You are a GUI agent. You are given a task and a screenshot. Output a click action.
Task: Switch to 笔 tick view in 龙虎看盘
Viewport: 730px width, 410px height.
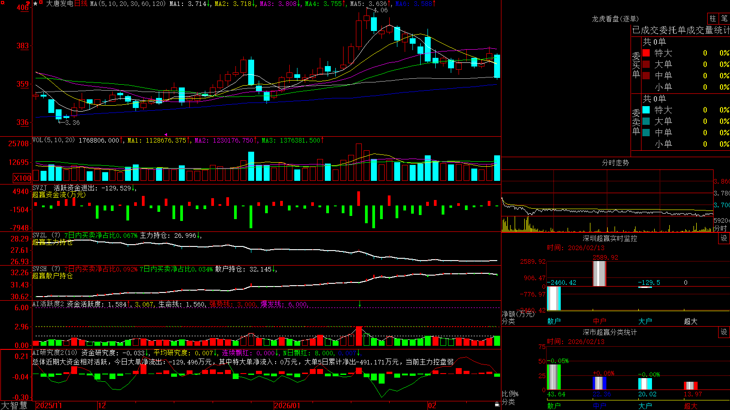[x=724, y=19]
